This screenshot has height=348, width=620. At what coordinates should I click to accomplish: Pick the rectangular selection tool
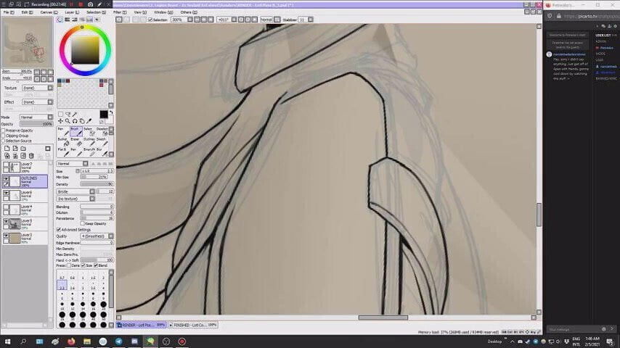[60, 114]
